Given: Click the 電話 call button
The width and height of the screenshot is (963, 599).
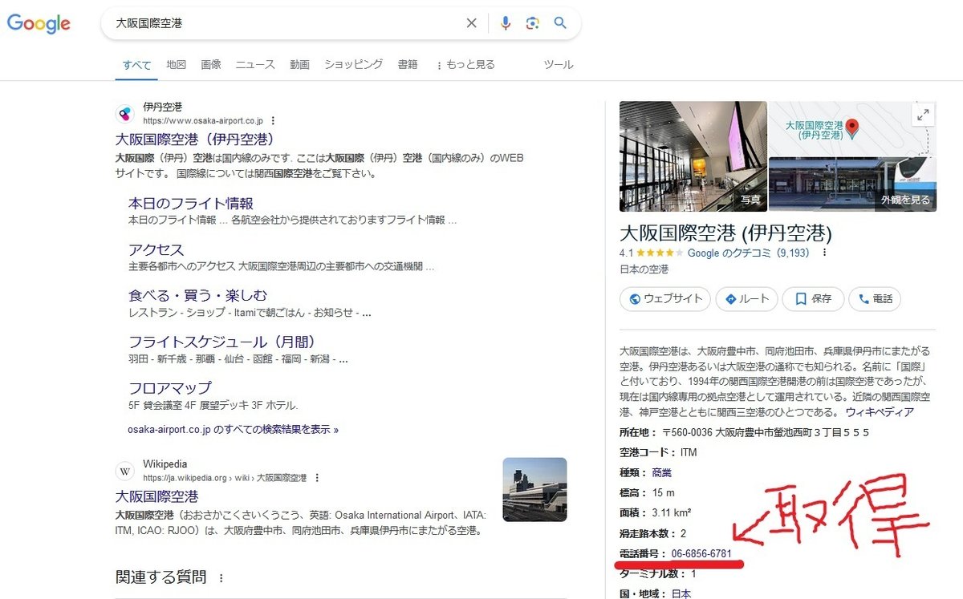Looking at the screenshot, I should pyautogui.click(x=875, y=299).
